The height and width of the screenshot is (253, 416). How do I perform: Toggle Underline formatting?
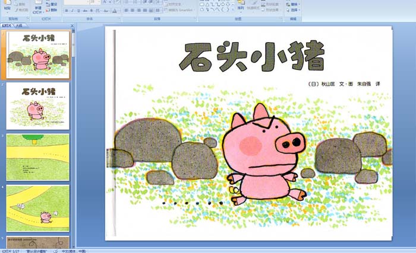[x=78, y=11]
